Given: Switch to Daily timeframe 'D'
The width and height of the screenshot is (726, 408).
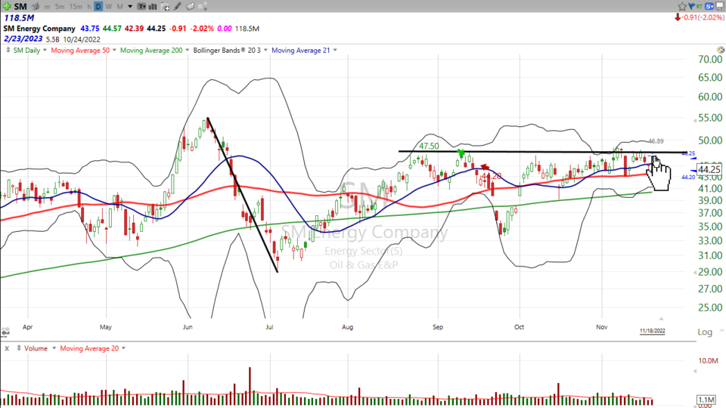Looking at the screenshot, I should tap(98, 6).
